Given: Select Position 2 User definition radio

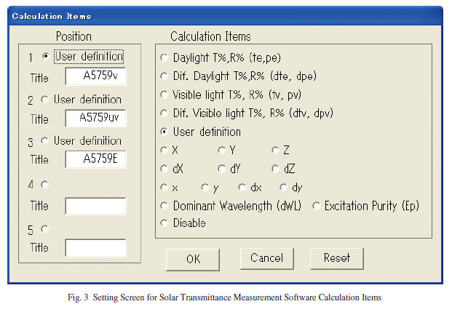Looking at the screenshot, I should click(44, 100).
